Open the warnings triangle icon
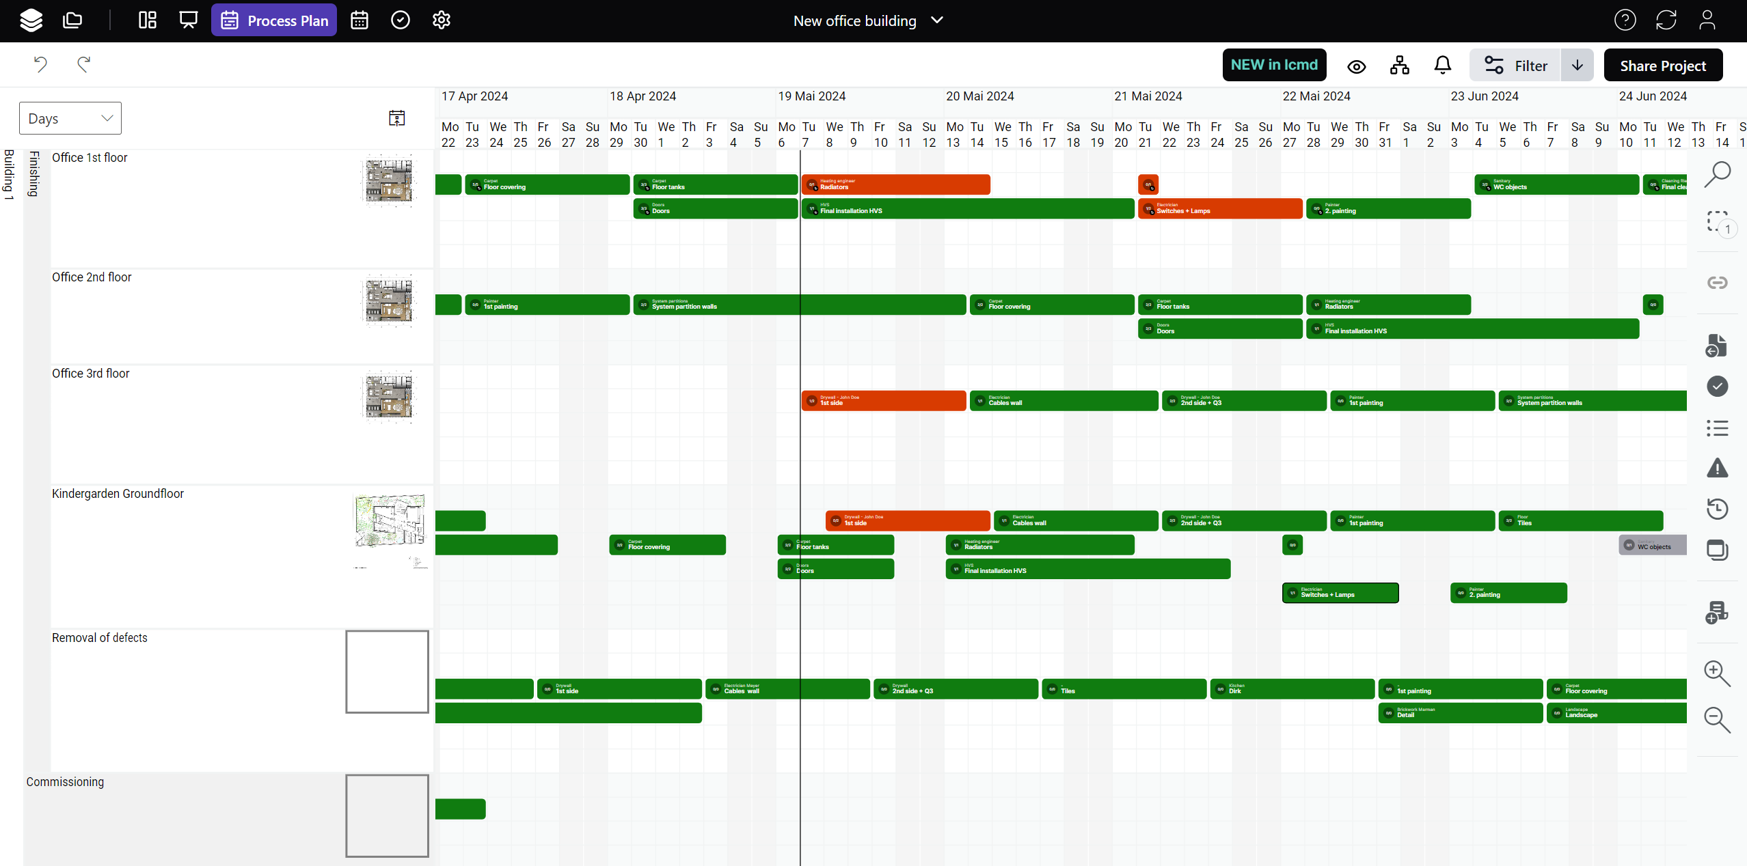 [x=1717, y=469]
